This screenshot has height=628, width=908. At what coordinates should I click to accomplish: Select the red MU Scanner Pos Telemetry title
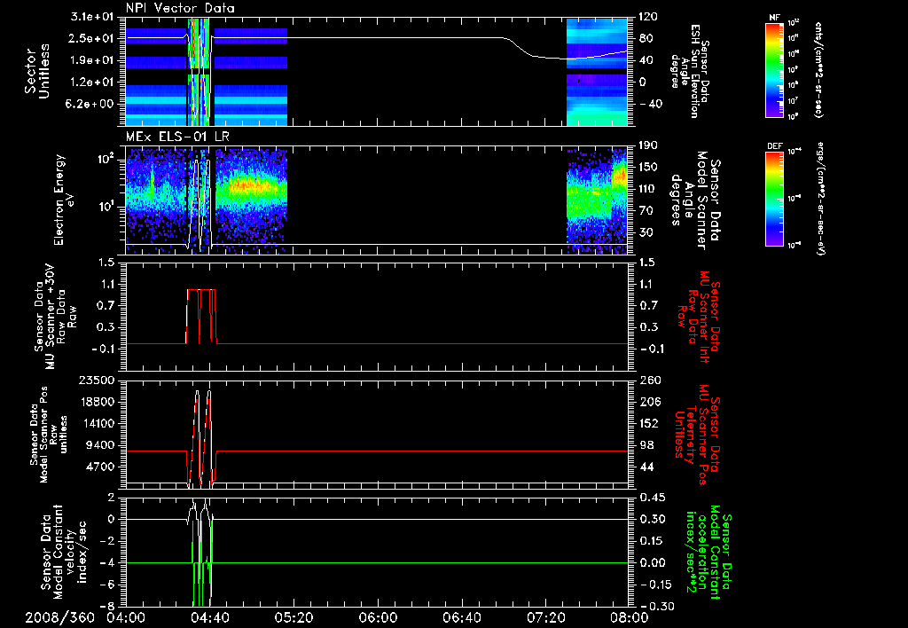[697, 434]
